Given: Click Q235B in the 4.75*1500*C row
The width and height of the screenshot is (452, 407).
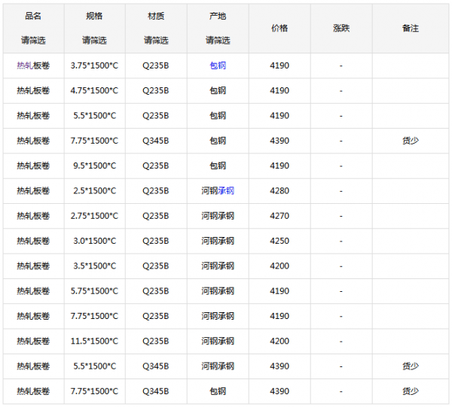Looking at the screenshot, I should tap(156, 91).
